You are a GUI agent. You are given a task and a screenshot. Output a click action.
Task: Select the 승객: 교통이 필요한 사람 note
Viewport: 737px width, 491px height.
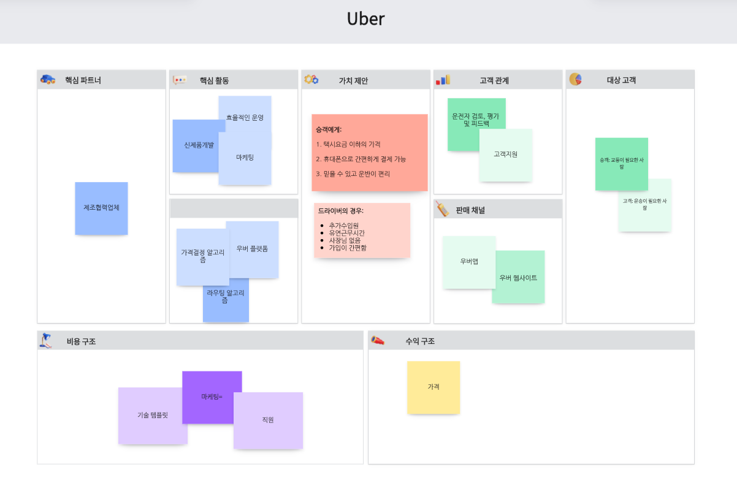click(622, 164)
